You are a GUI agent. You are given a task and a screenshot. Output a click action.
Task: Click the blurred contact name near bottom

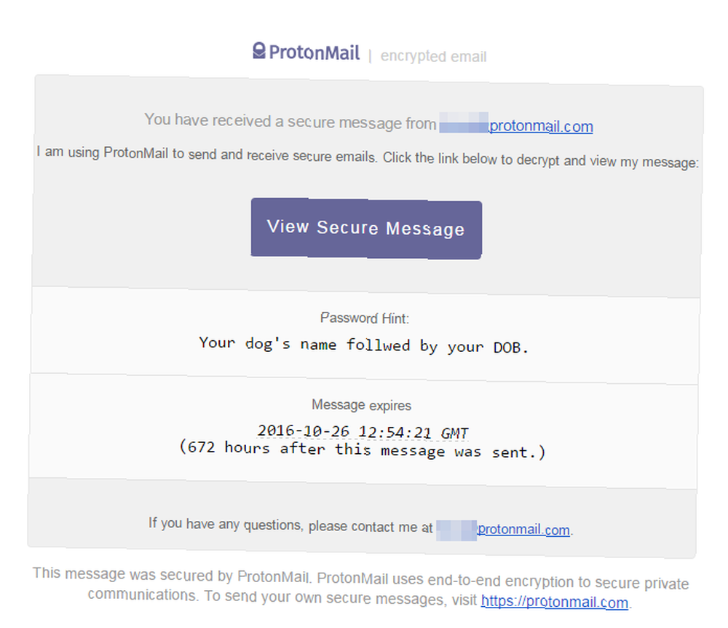click(x=456, y=530)
